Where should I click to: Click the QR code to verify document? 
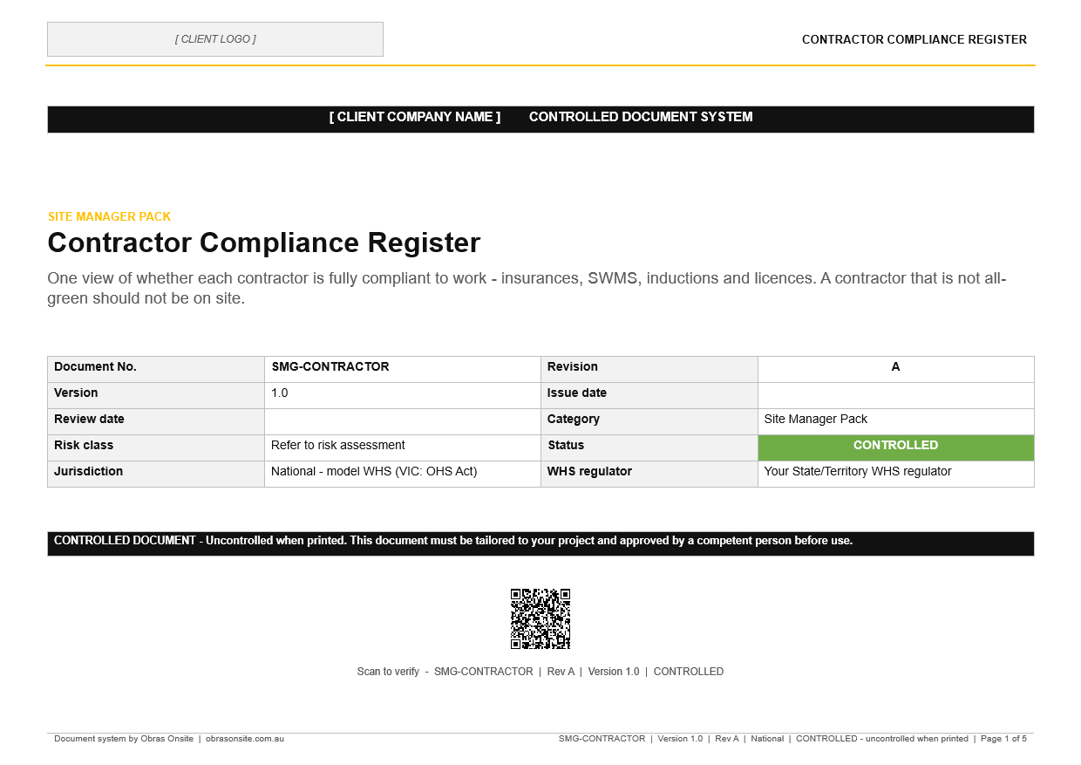click(540, 618)
